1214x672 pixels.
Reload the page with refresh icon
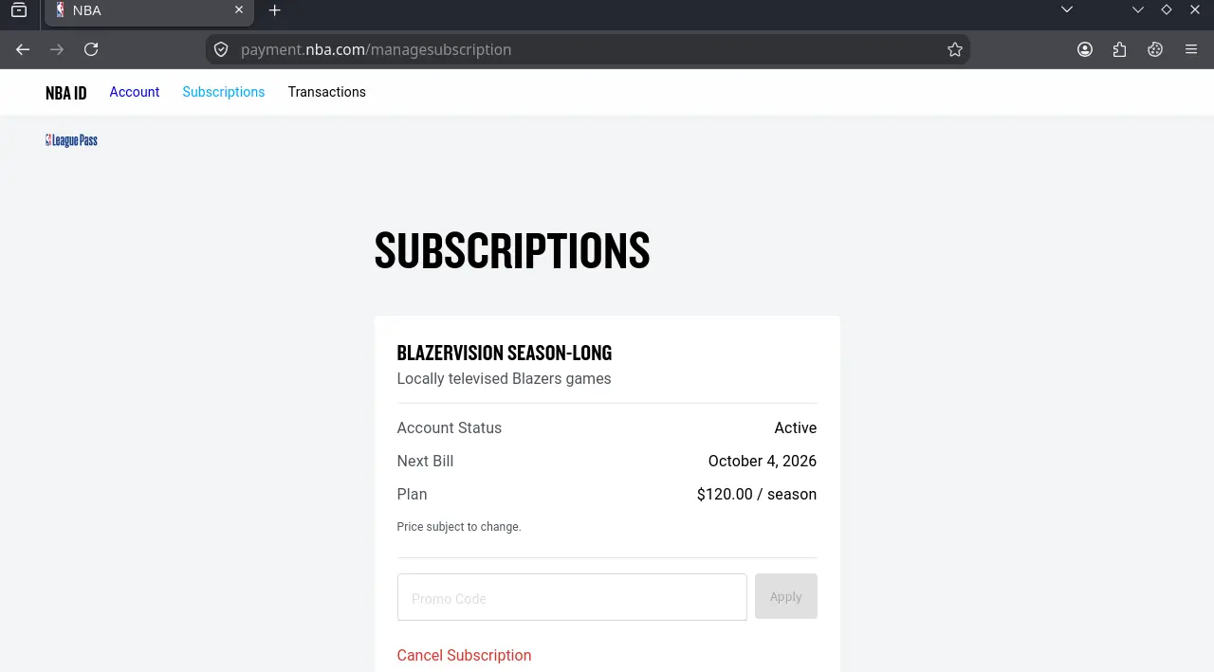point(91,49)
